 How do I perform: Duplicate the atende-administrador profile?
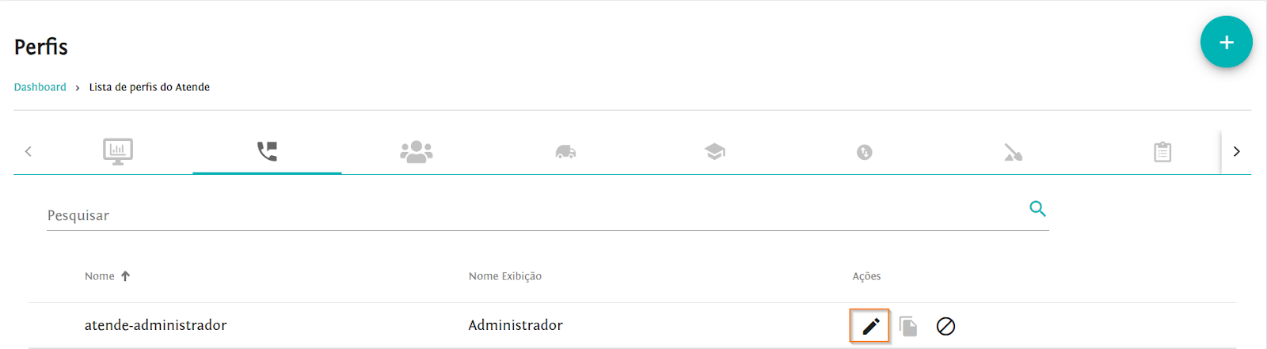tap(908, 326)
